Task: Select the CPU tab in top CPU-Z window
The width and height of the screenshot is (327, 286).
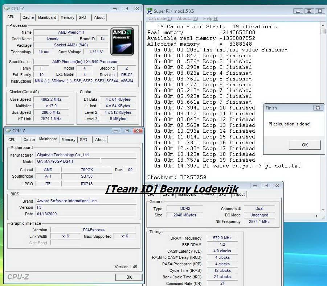Action: 11,17
